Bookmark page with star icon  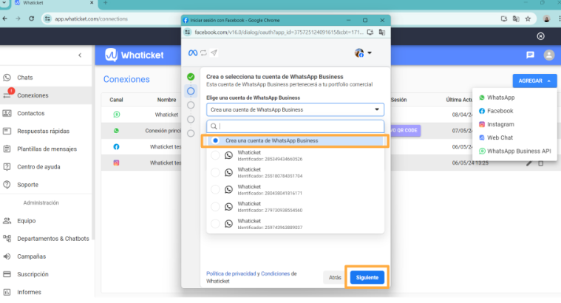528,19
